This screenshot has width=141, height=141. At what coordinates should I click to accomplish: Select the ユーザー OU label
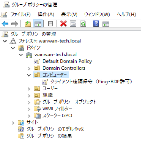click(x=50, y=89)
